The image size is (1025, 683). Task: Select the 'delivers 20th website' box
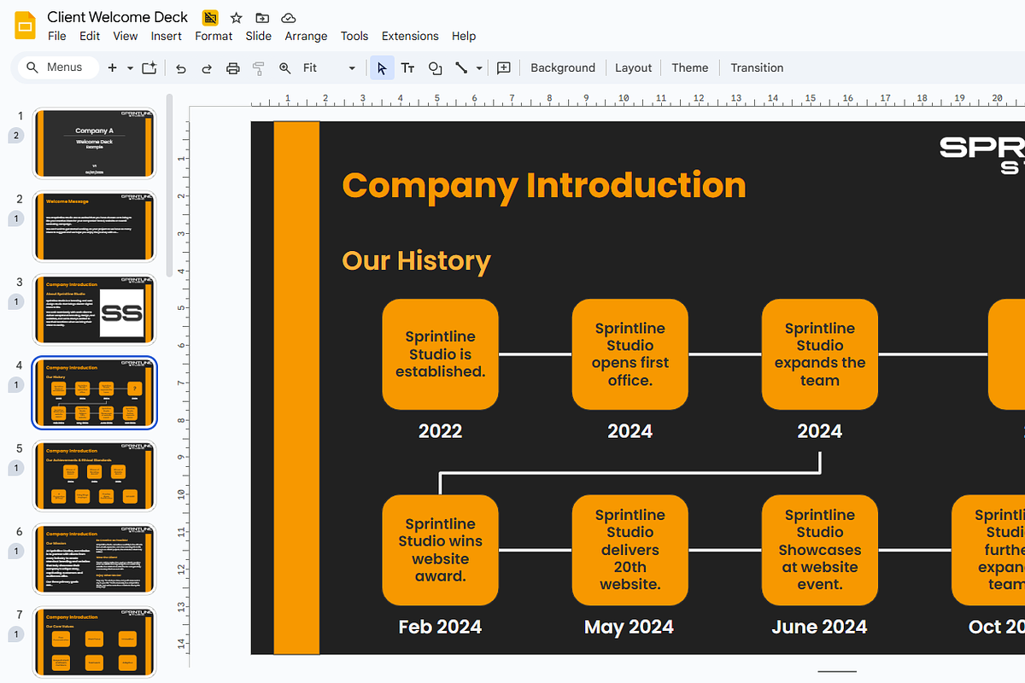pyautogui.click(x=630, y=550)
